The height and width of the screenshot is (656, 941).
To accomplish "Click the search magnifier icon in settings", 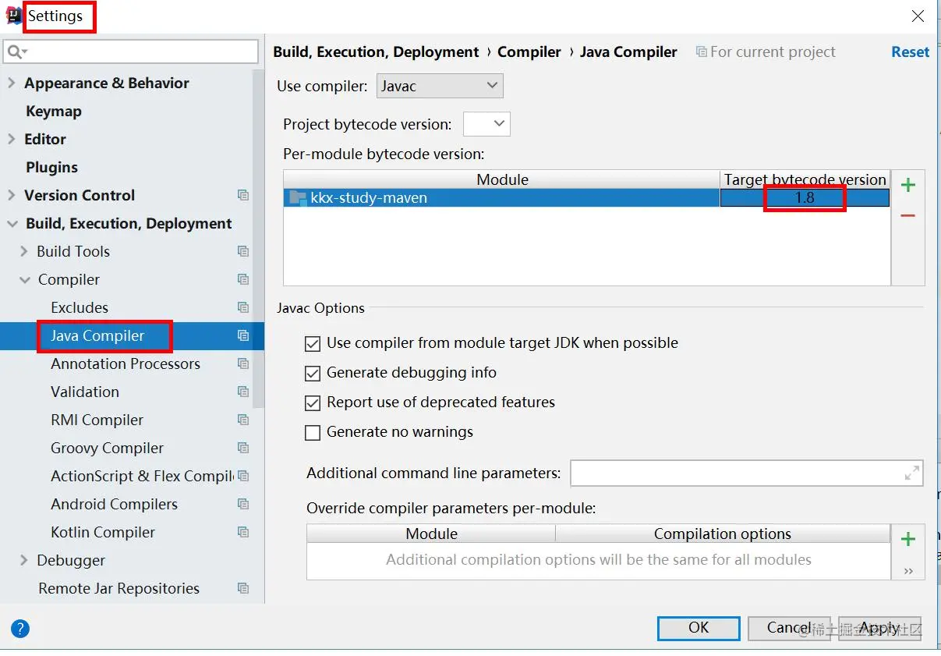I will 16,52.
